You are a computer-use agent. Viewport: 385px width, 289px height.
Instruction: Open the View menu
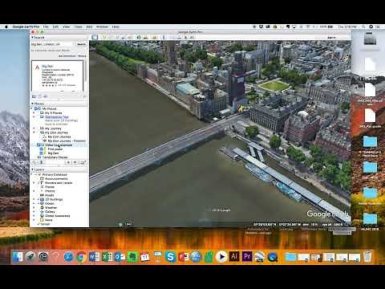[x=66, y=26]
